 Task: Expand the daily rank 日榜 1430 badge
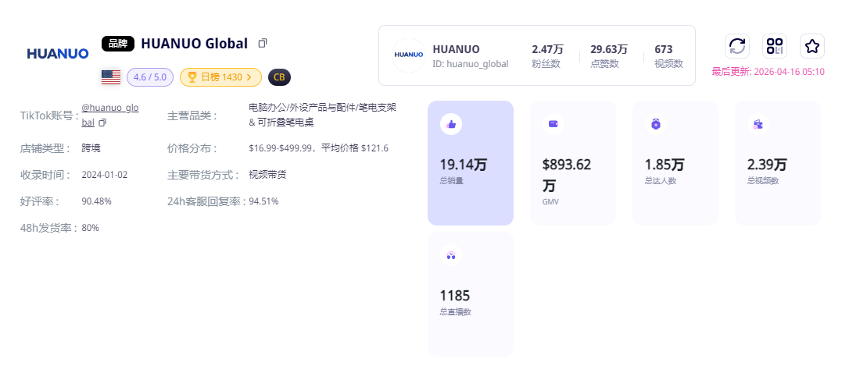tap(220, 77)
